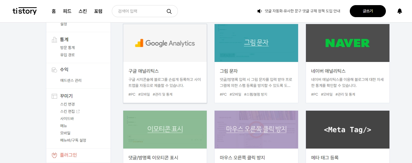
Task: Click the 구글 서치콘솔 description text
Action: 165,83
